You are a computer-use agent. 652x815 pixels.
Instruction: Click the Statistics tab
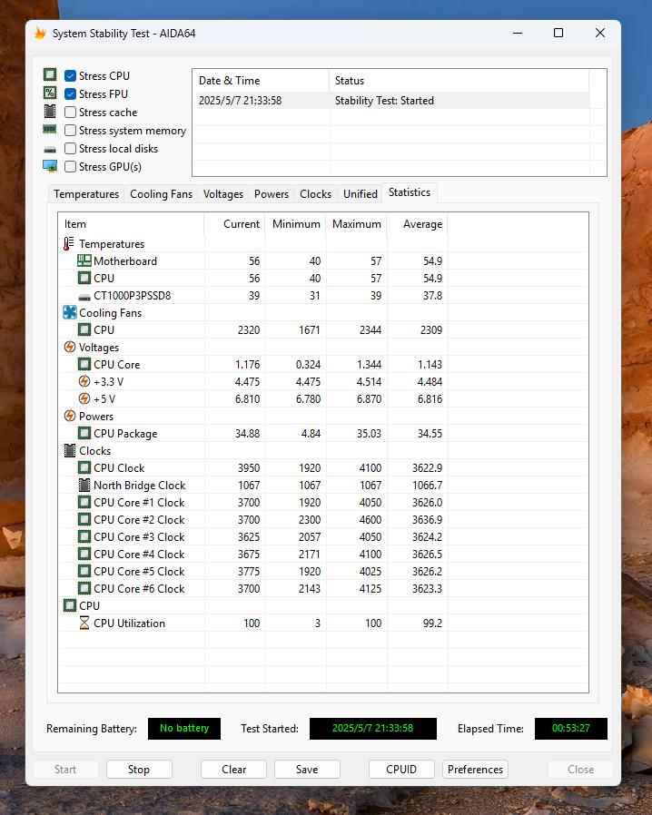point(410,192)
